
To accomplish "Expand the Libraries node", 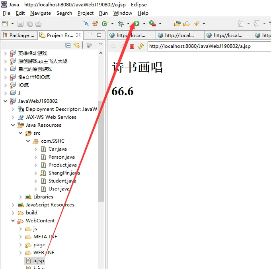I will (21, 197).
